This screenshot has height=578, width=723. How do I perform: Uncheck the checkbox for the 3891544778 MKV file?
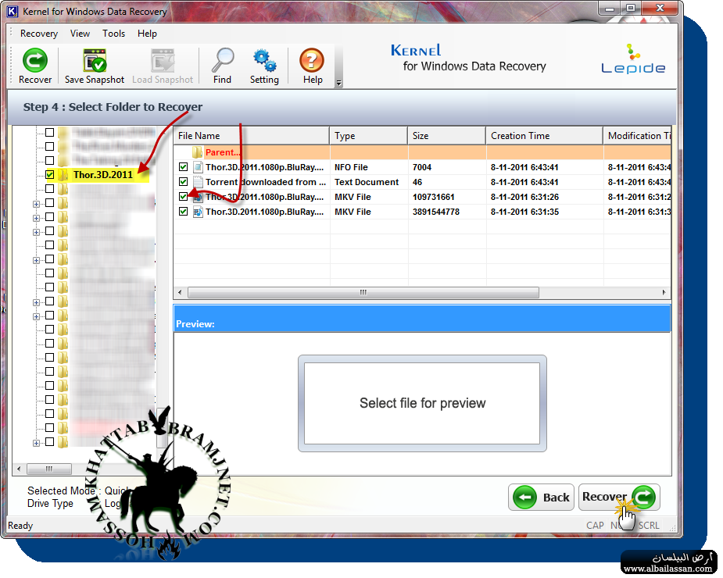[183, 212]
